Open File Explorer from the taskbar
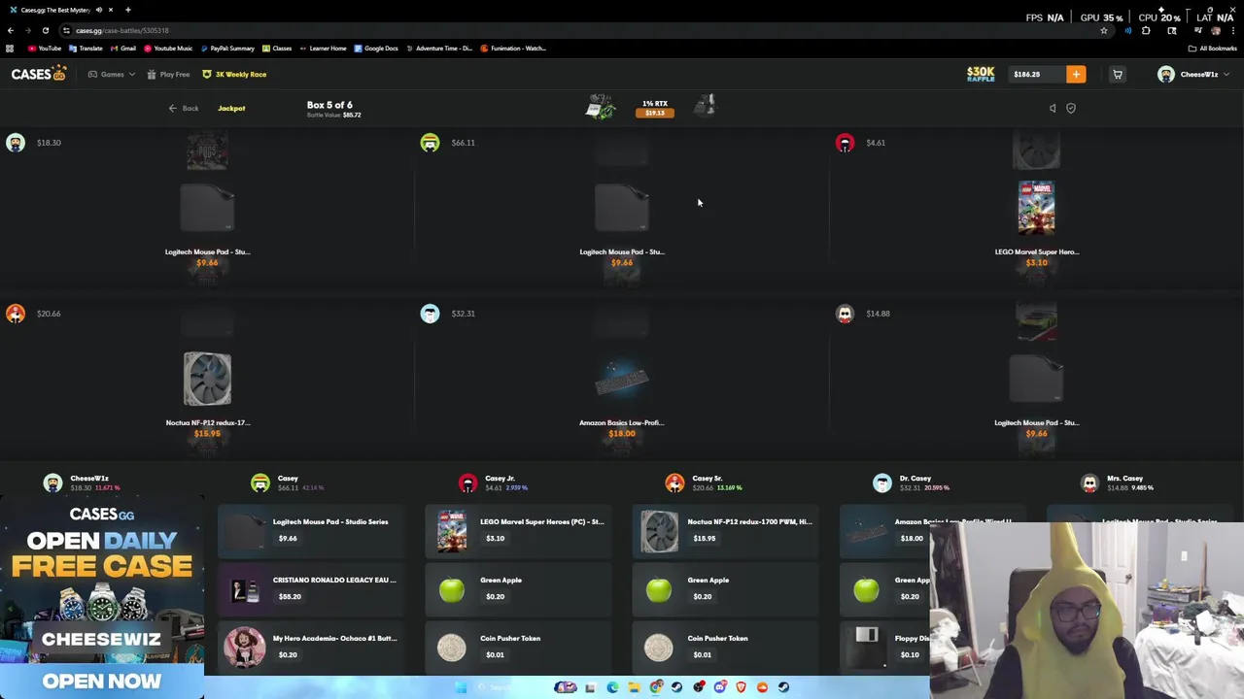The image size is (1244, 699). pos(634,687)
